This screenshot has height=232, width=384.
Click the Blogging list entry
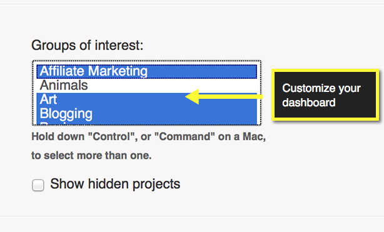click(147, 114)
